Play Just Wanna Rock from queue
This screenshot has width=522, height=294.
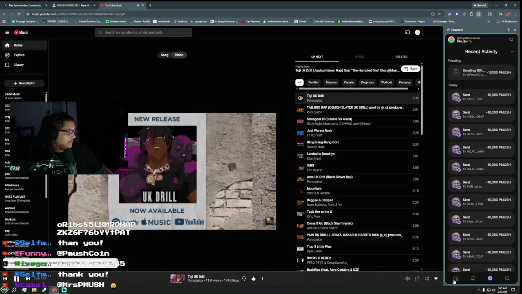click(x=358, y=133)
